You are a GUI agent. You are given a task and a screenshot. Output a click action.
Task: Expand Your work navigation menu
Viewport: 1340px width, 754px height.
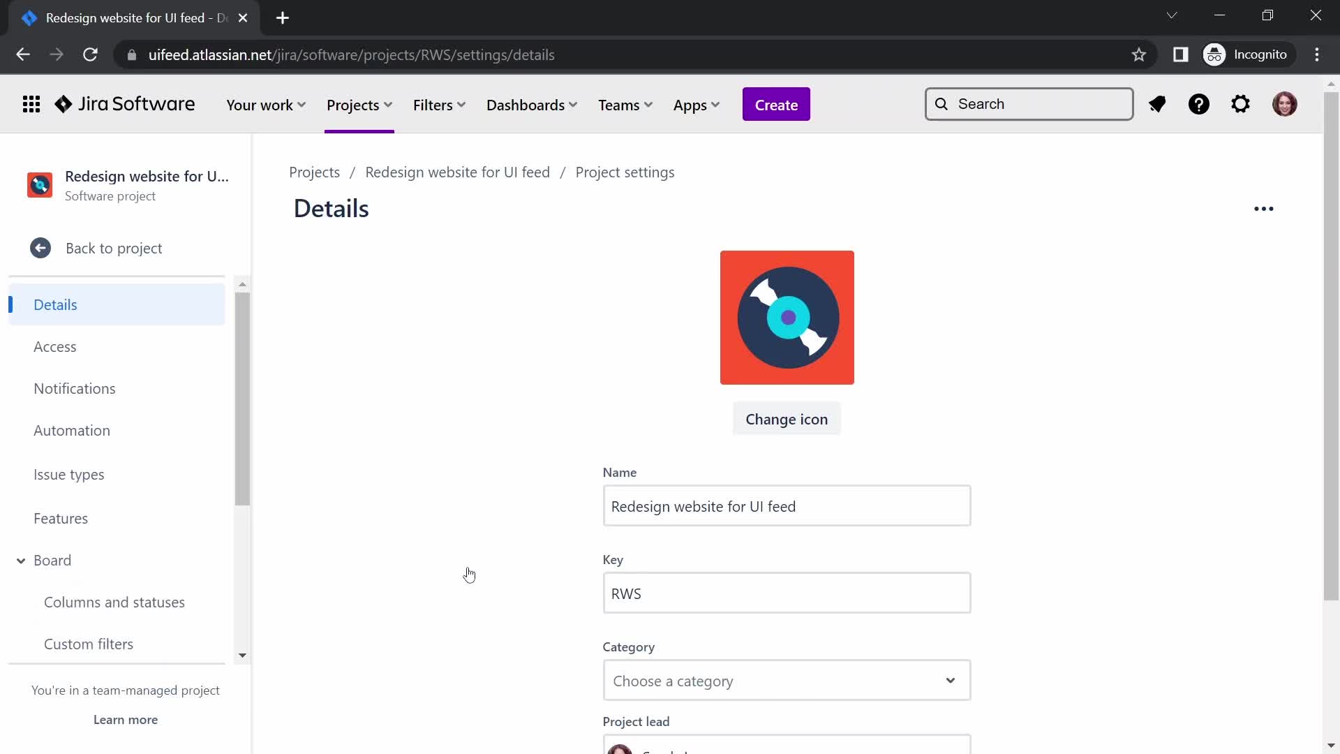coord(266,104)
